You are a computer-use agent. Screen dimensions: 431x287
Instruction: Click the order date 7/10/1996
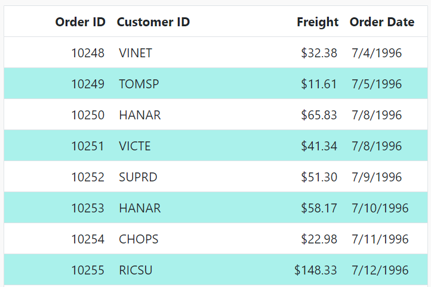[380, 208]
